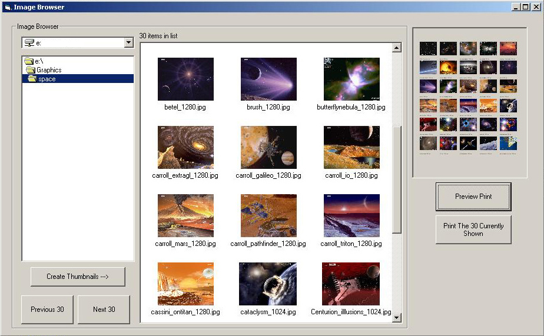Open the drive selection dropdown

(128, 43)
